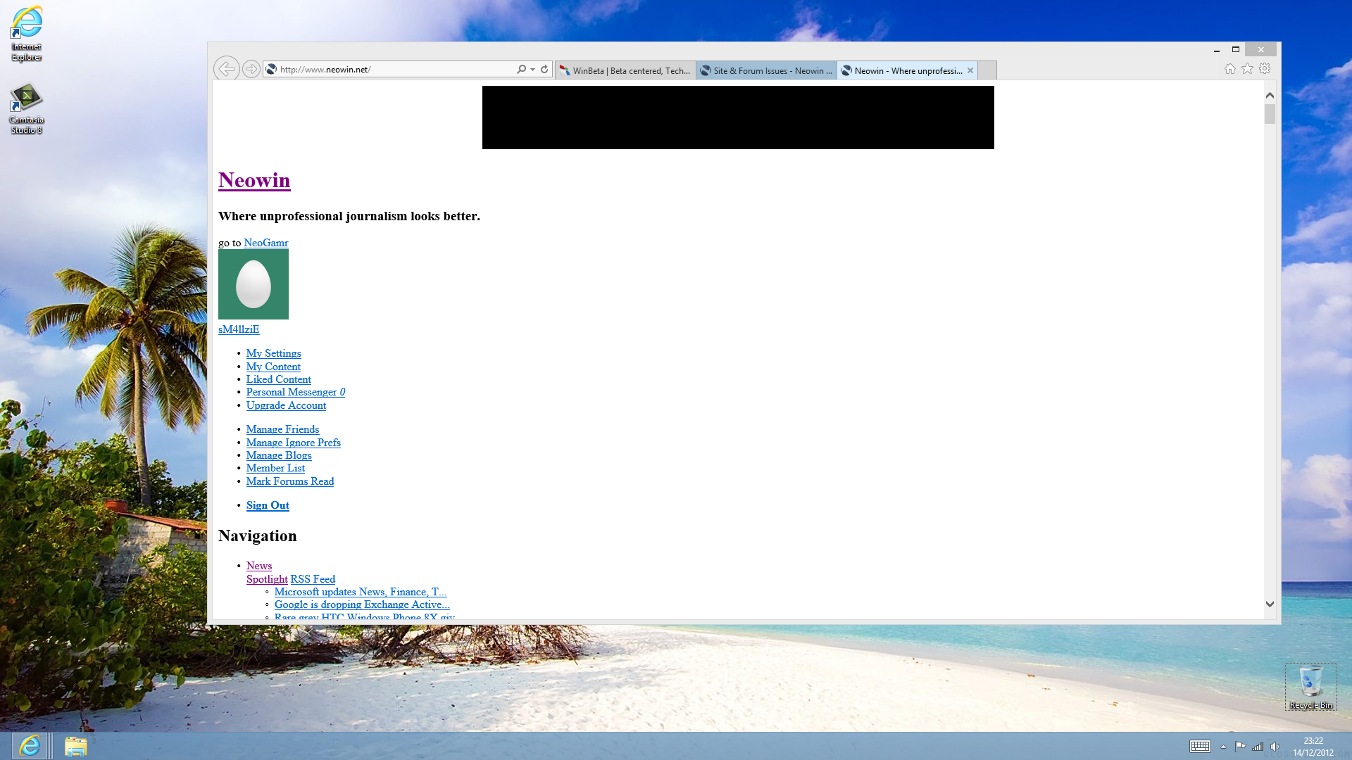Screen dimensions: 1352x760
Task: Click Internet Explorer on the taskbar
Action: point(30,746)
